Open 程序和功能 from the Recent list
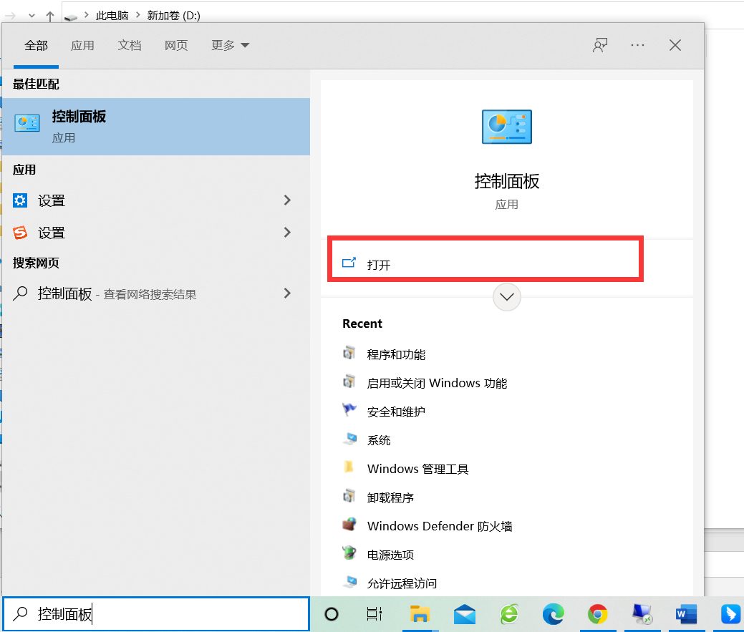This screenshot has width=744, height=632. click(x=396, y=354)
